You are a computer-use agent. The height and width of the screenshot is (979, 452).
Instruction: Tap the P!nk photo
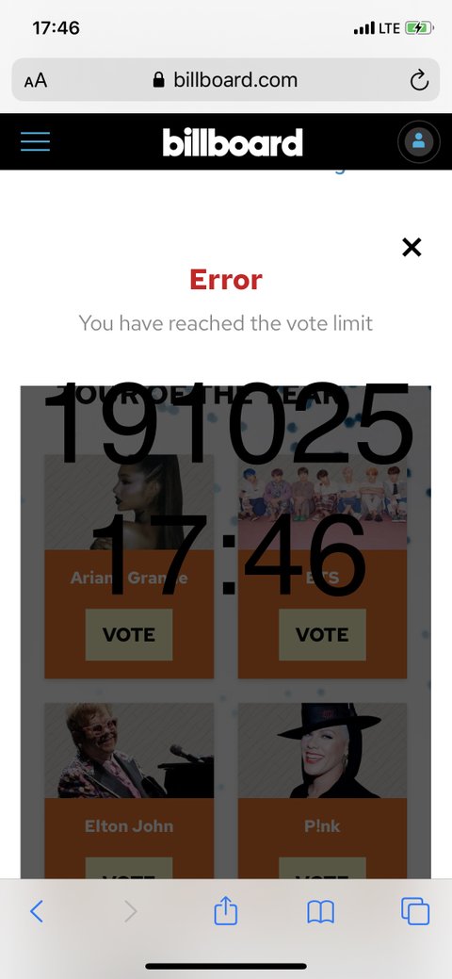pos(322,750)
